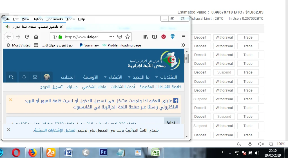Viewport: 288px width, 158px height.
Task: Click the Firefox hamburger menu button
Action: click(x=184, y=37)
